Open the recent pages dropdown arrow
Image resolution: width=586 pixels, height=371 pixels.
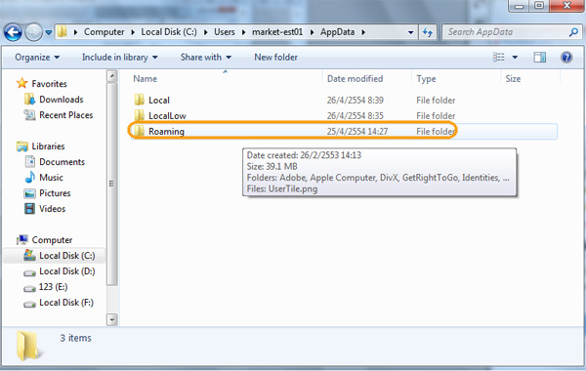[x=49, y=33]
